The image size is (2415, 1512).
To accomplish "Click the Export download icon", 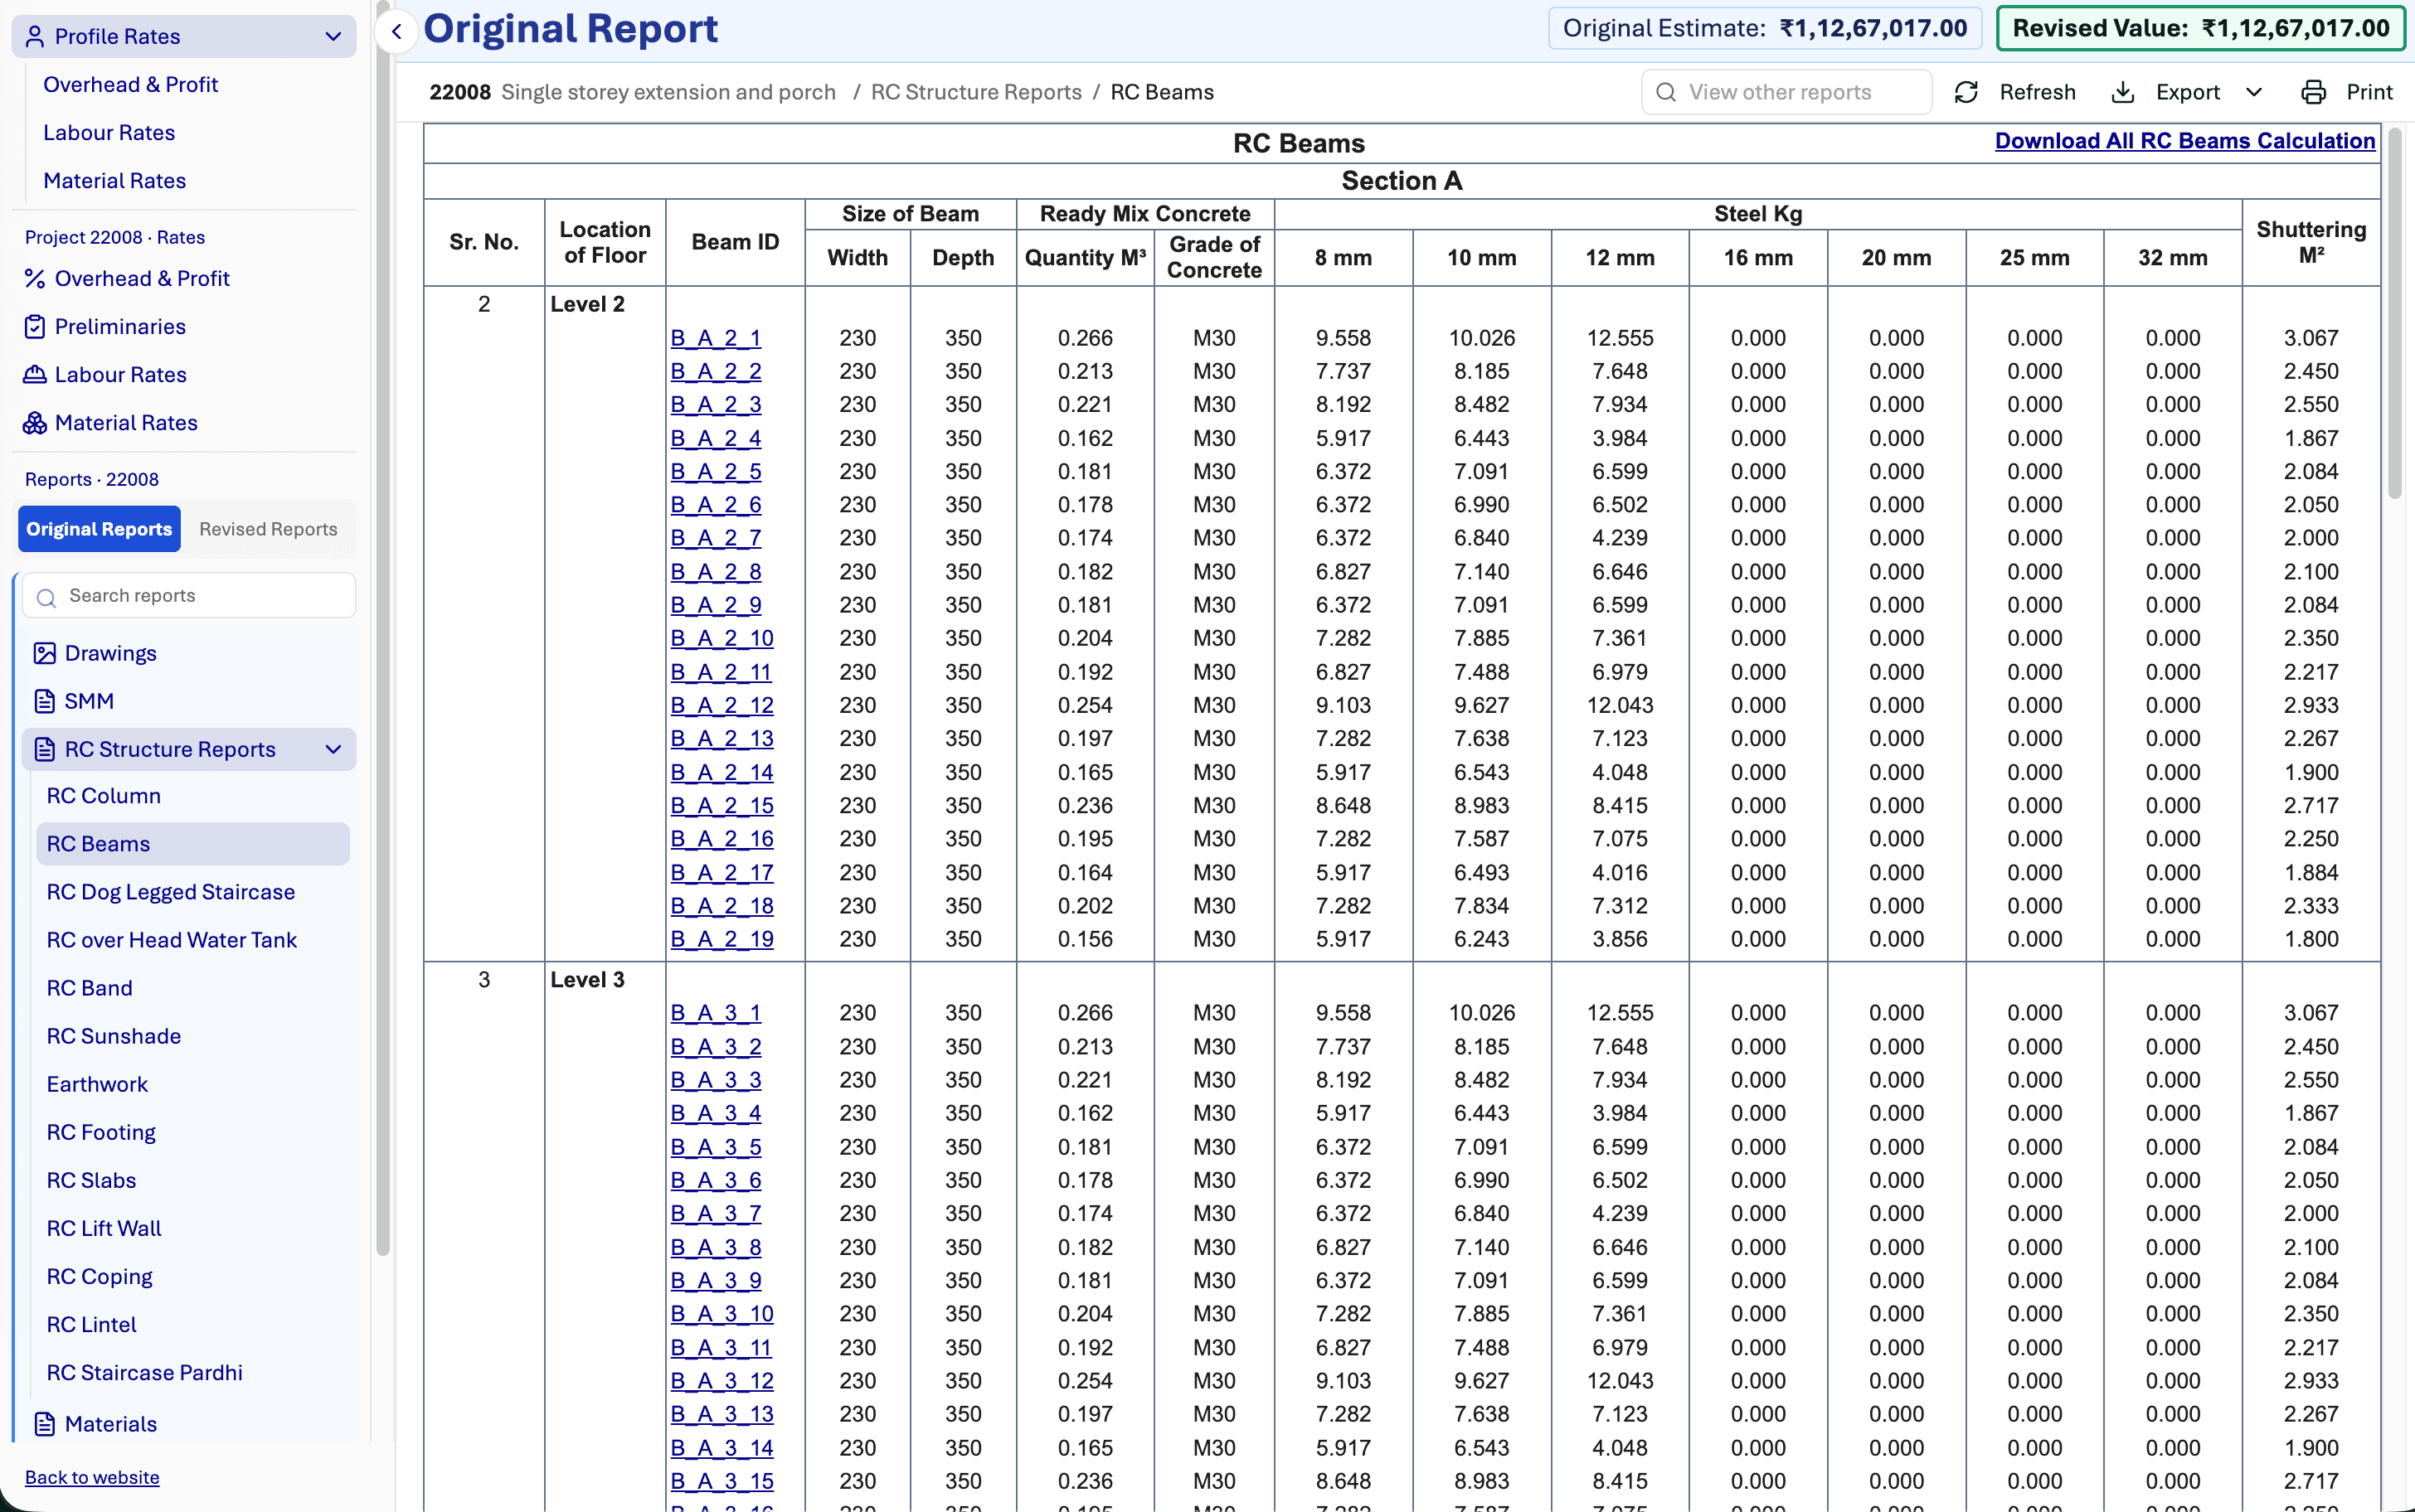I will coord(2122,92).
